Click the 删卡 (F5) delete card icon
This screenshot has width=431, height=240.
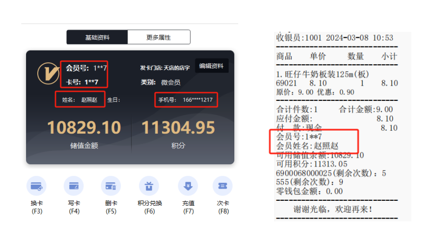pyautogui.click(x=111, y=186)
